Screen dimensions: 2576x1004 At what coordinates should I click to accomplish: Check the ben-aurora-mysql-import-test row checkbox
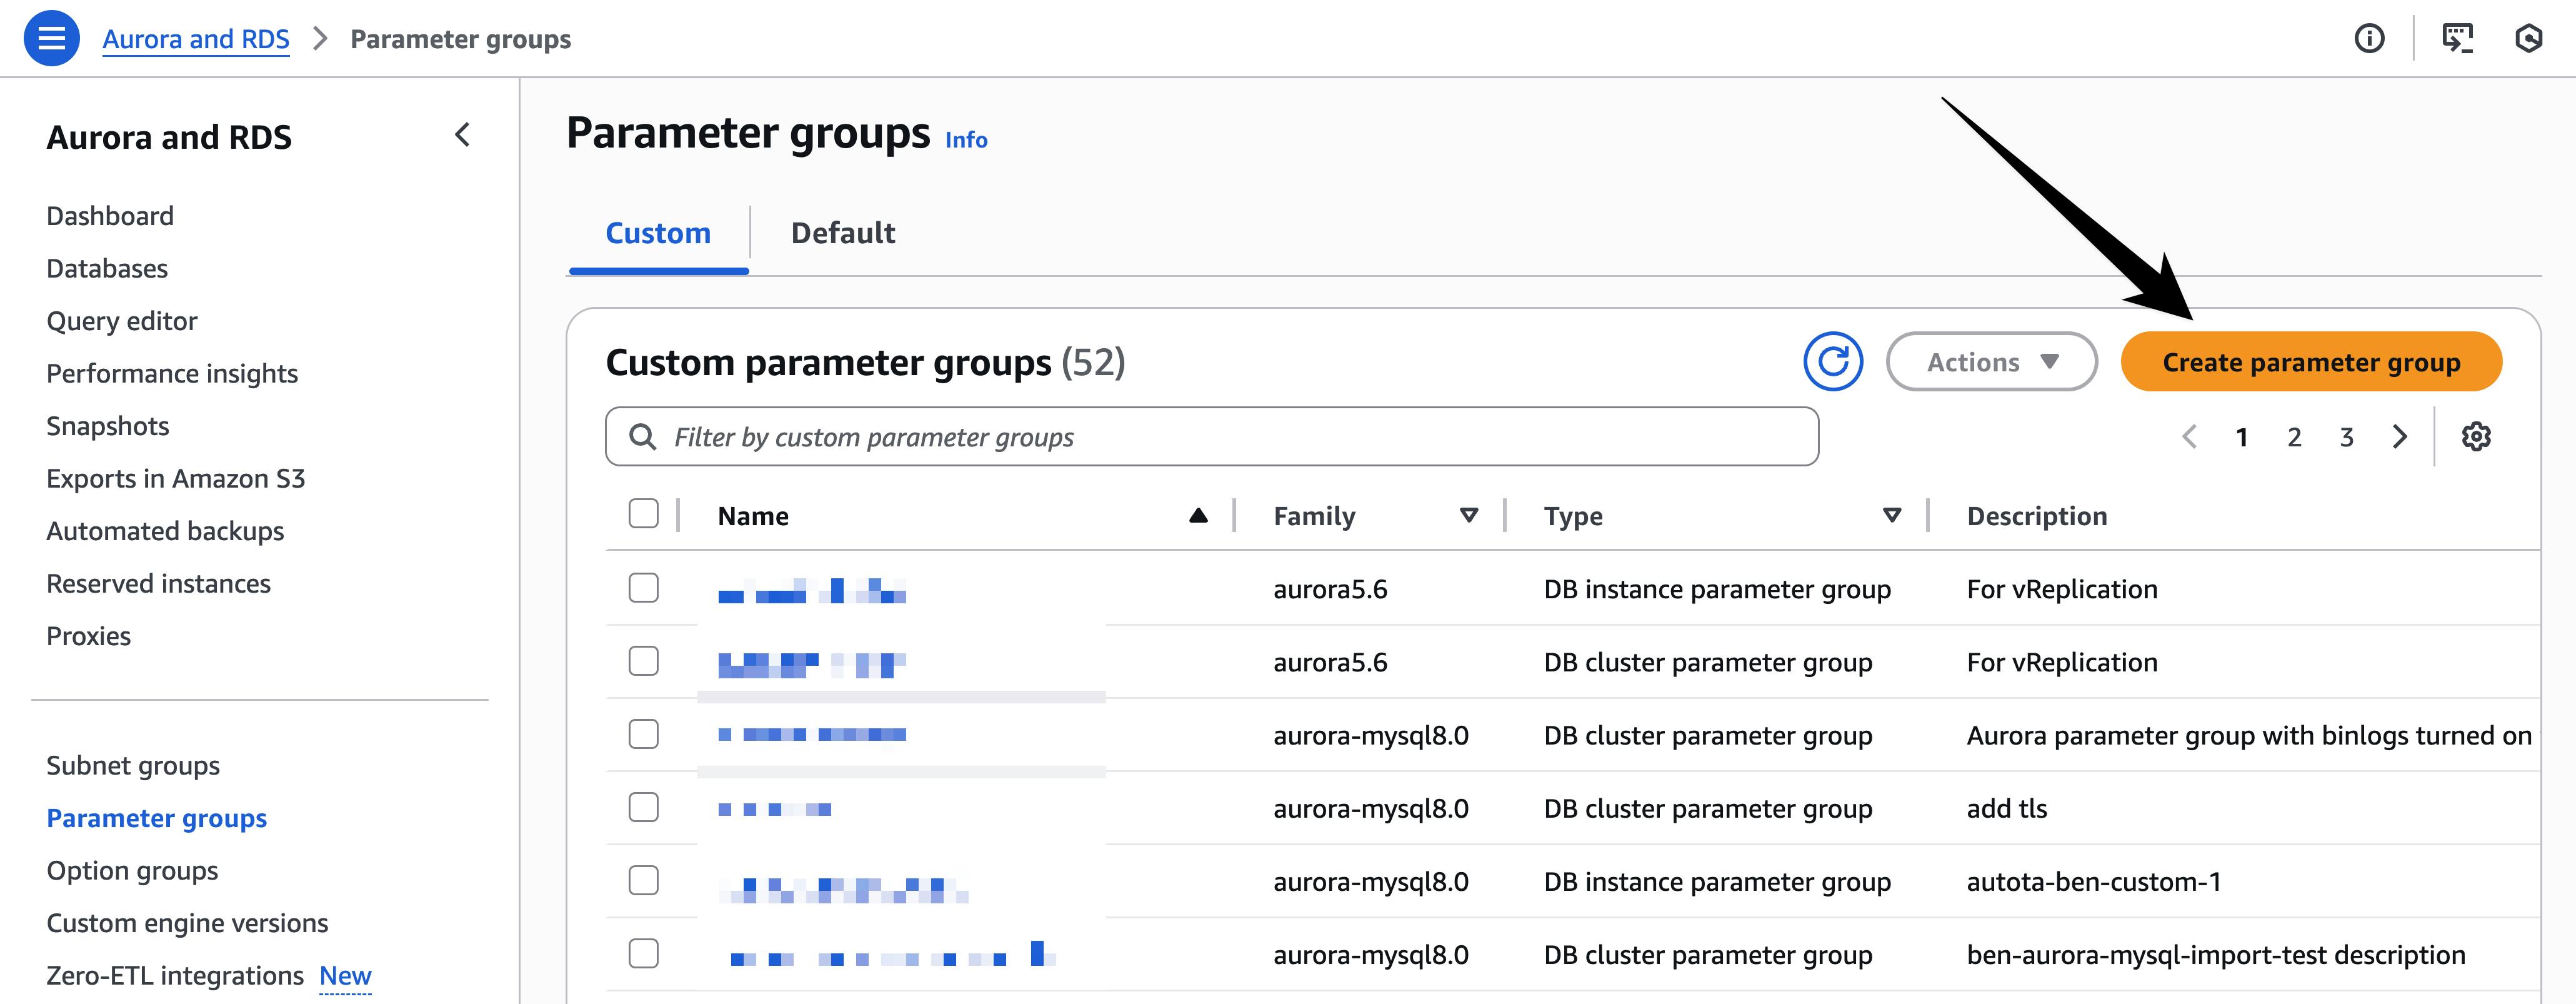643,953
